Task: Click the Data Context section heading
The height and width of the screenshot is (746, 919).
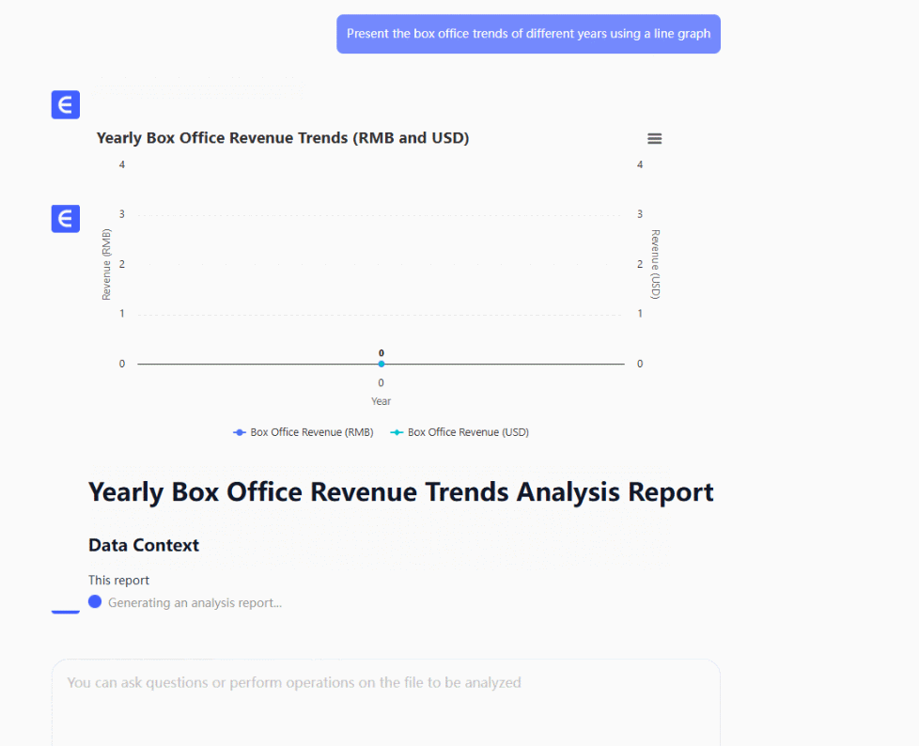Action: 144,545
